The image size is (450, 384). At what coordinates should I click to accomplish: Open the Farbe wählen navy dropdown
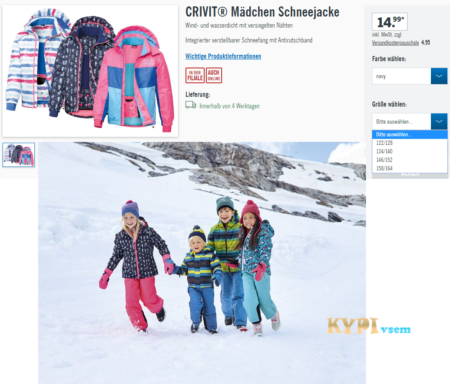[410, 76]
